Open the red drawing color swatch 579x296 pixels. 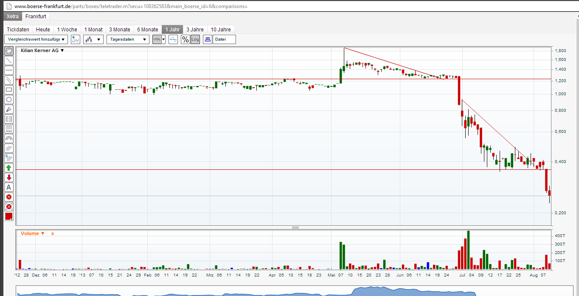pyautogui.click(x=9, y=216)
